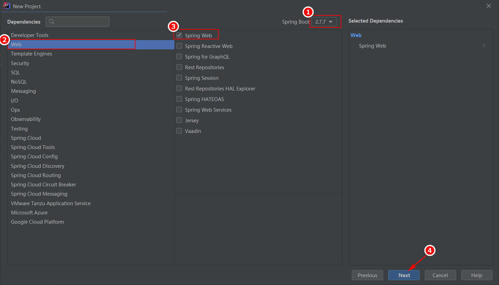The height and width of the screenshot is (285, 499).
Task: Select the Web category
Action: tap(91, 45)
